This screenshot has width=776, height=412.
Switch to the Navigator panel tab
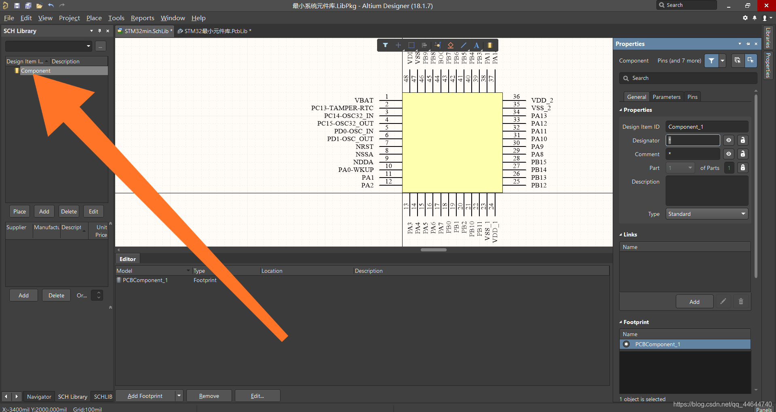39,397
